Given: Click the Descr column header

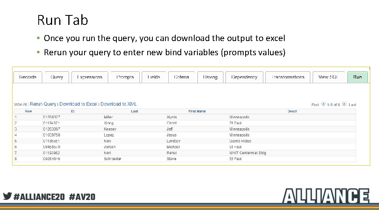Looking at the screenshot, I should [x=292, y=111].
